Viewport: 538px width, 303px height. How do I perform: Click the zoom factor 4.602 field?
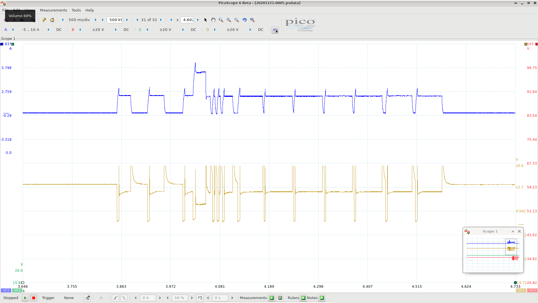pos(188,20)
